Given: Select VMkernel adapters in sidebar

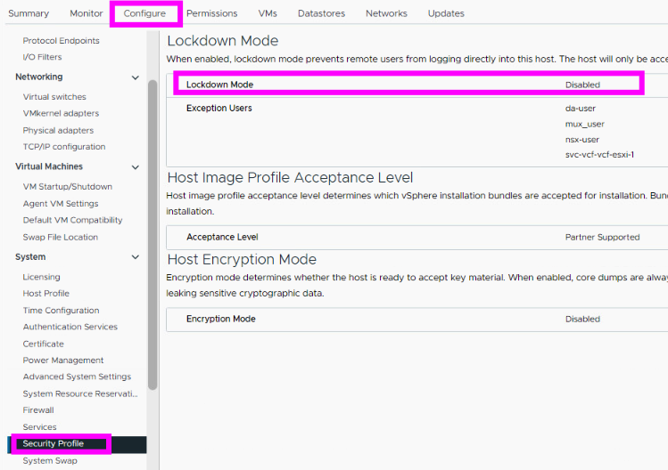Looking at the screenshot, I should [61, 114].
